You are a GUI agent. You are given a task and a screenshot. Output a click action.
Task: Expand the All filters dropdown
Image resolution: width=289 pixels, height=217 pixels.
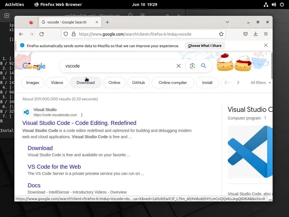coord(260,83)
